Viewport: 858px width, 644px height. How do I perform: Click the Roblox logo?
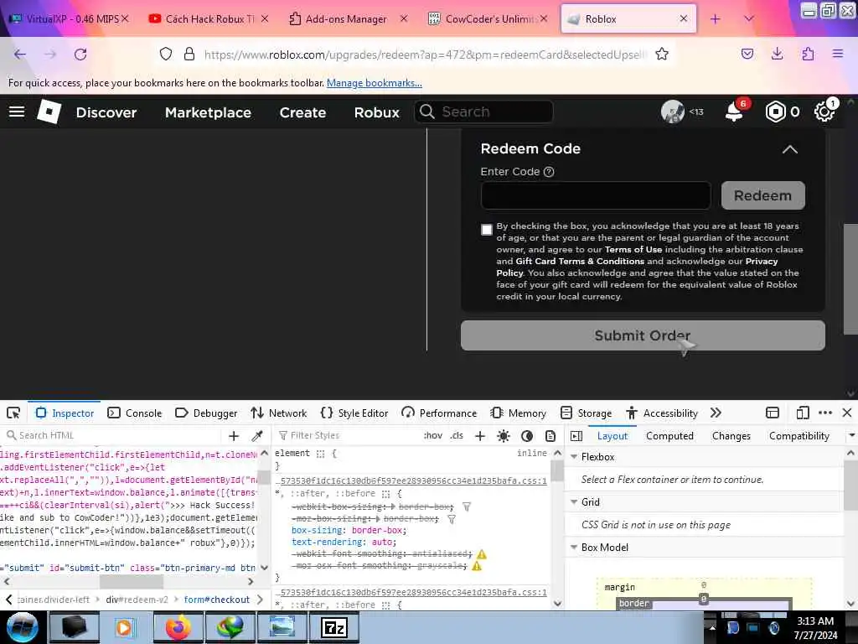tap(49, 112)
